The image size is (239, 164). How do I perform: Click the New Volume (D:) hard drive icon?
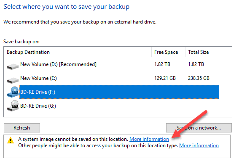(x=13, y=66)
